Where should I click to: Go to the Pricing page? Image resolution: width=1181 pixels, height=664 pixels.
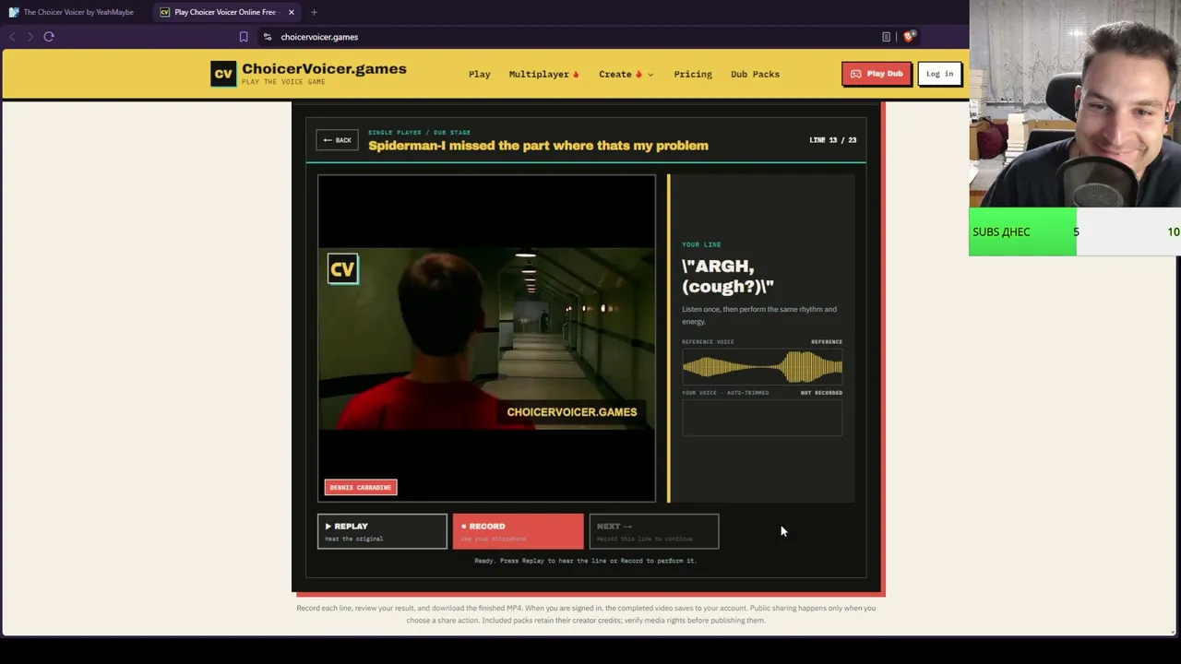(693, 74)
